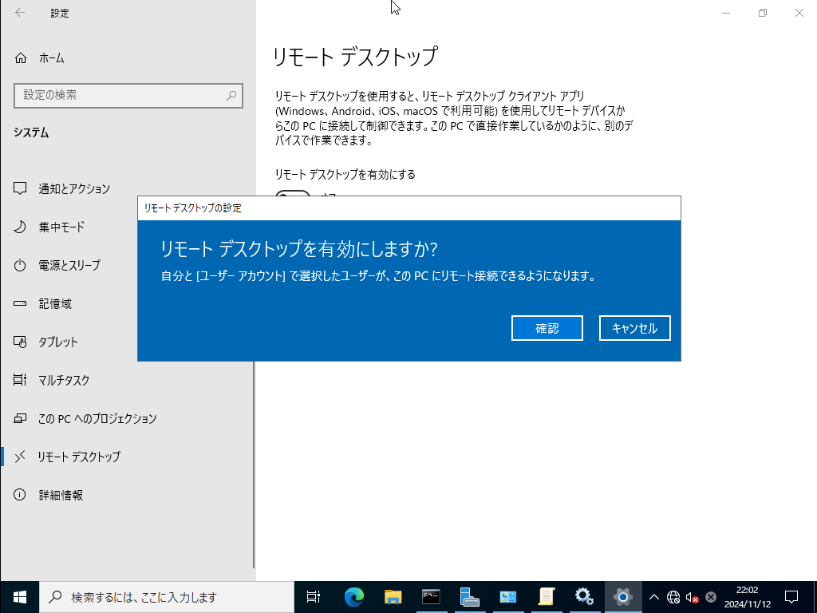Open Command Prompt from the taskbar

(431, 596)
